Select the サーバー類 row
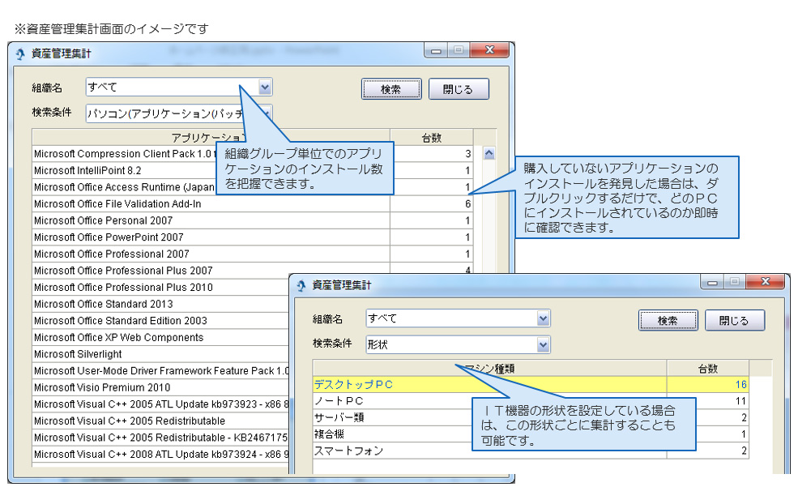Screen dimensions: 798x504 531,417
